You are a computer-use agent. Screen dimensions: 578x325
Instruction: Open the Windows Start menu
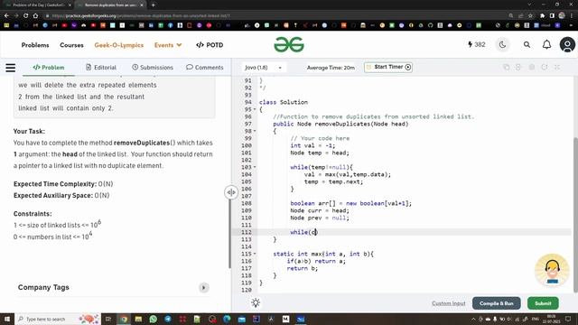[7, 319]
